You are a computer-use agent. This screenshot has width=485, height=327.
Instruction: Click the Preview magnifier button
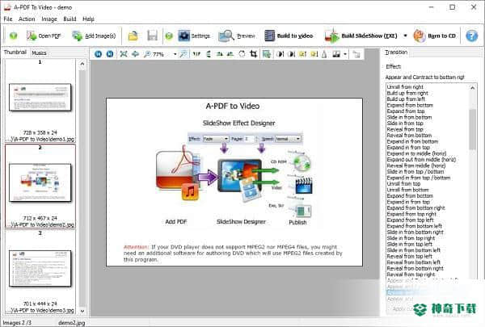tap(237, 36)
